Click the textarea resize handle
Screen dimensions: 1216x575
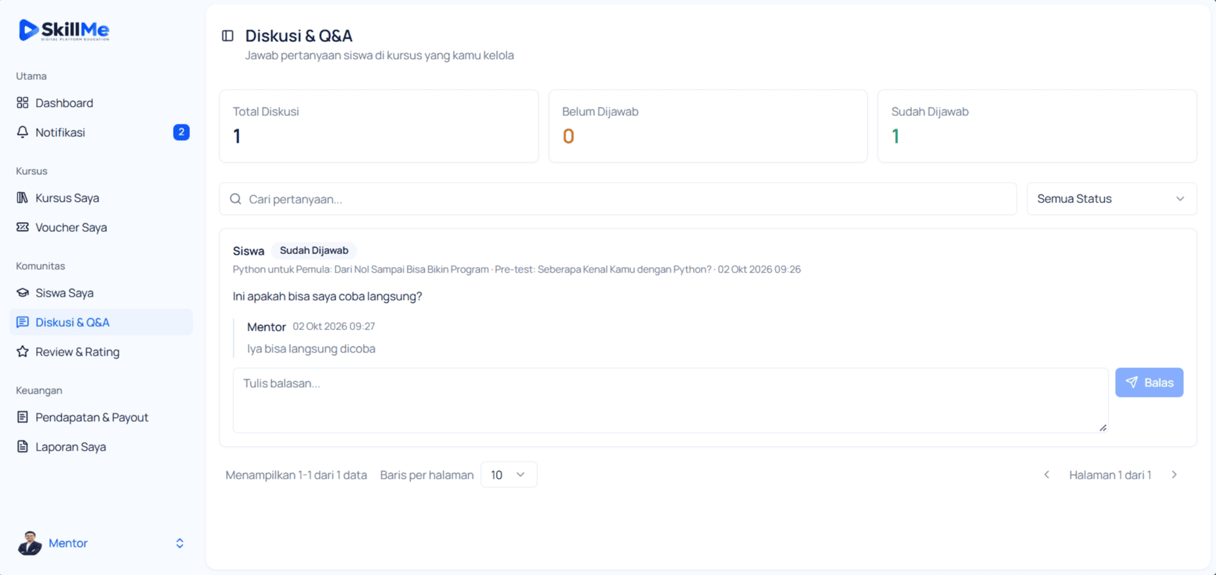(1103, 428)
